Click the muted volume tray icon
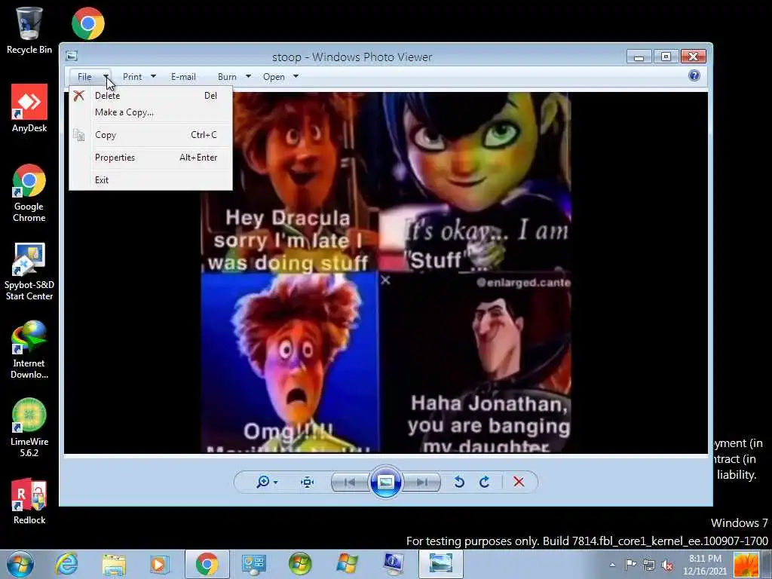The width and height of the screenshot is (772, 579). point(668,565)
